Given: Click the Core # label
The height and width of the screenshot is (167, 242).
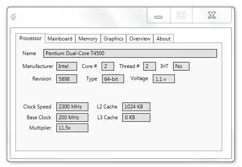Looking at the screenshot, I should coord(90,66).
